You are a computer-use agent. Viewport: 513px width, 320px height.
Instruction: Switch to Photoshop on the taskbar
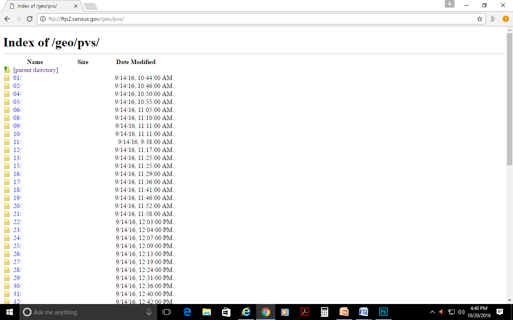[x=383, y=312]
